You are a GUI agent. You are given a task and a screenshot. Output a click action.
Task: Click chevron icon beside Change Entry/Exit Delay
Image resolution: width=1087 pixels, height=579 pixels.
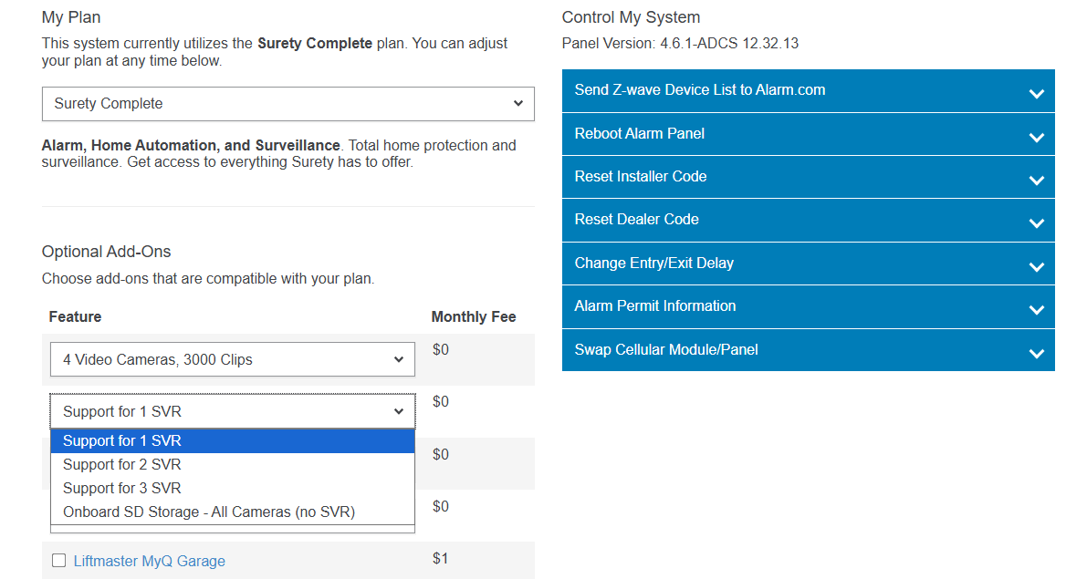point(1036,267)
